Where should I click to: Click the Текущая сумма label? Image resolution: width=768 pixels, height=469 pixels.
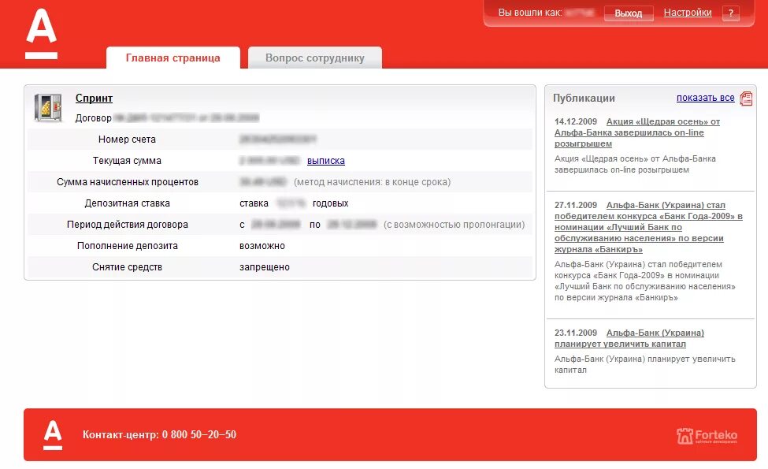click(x=127, y=161)
